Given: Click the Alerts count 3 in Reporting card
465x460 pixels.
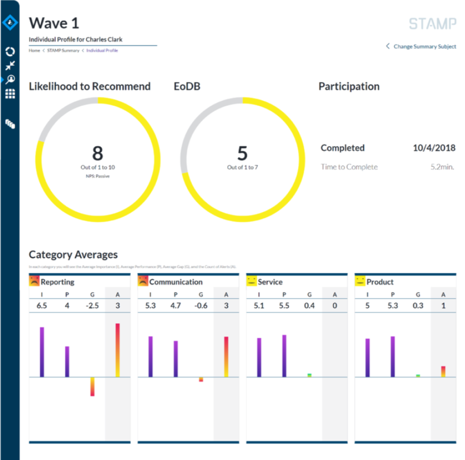Looking at the screenshot, I should point(117,306).
